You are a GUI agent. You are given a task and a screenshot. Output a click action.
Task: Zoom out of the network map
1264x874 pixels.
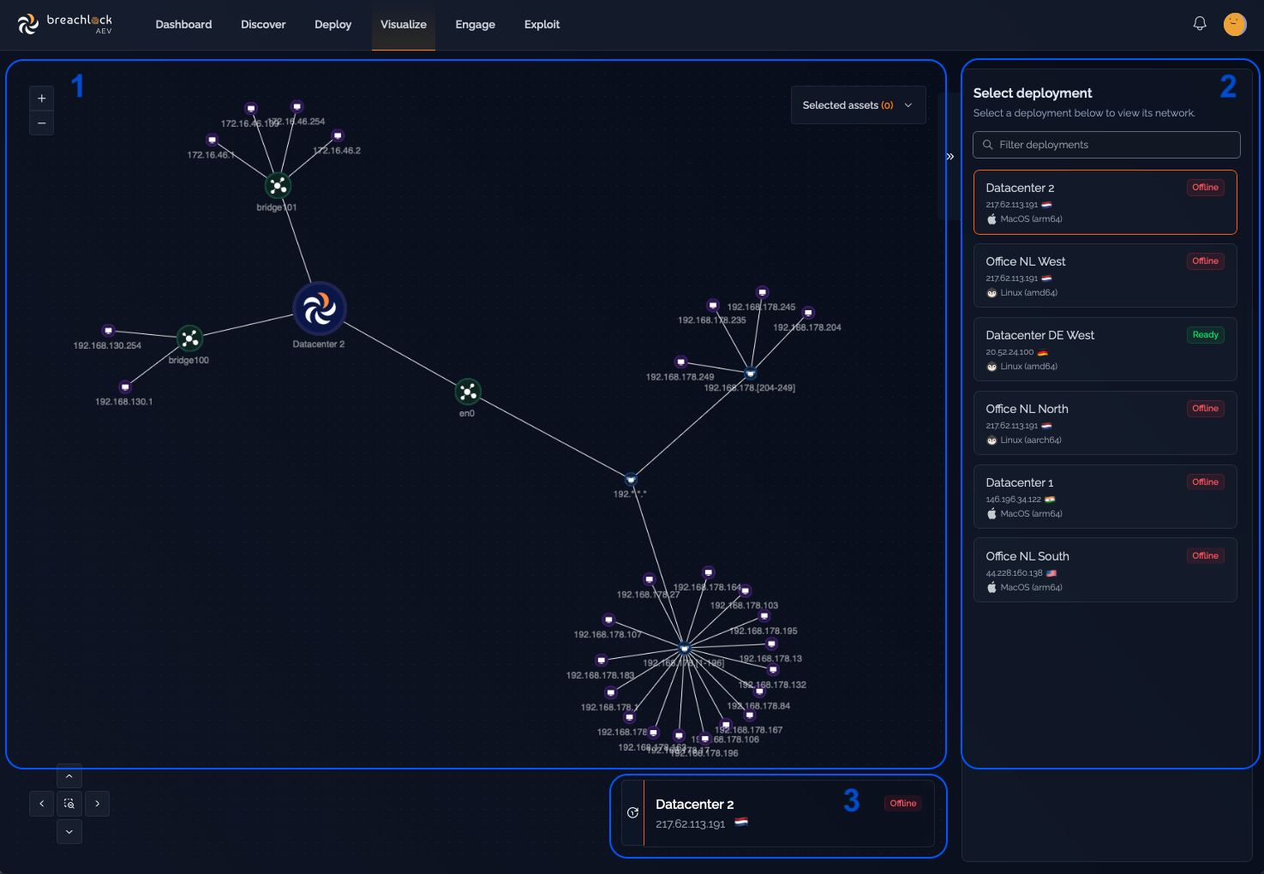pyautogui.click(x=42, y=123)
